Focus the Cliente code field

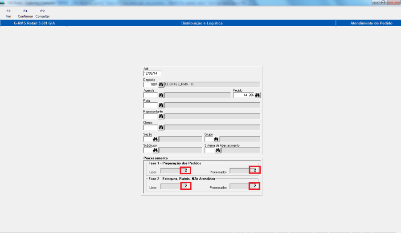151,127
